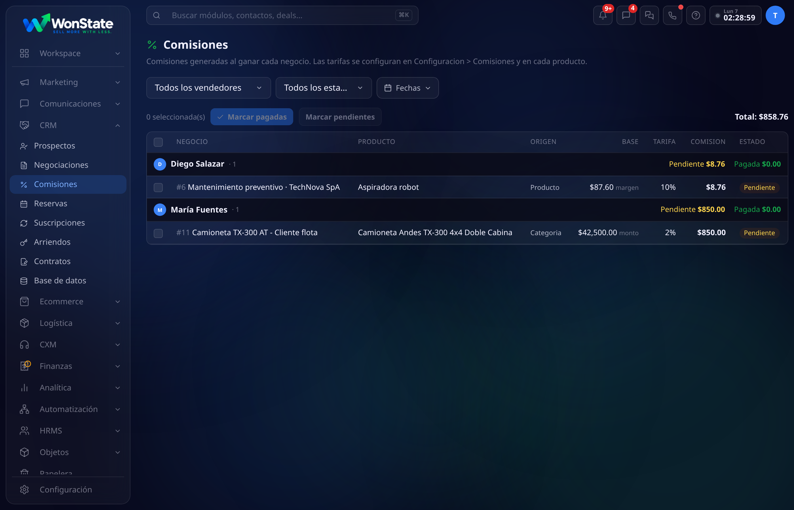Collapse the CRM section chevron
794x510 pixels.
pos(118,125)
